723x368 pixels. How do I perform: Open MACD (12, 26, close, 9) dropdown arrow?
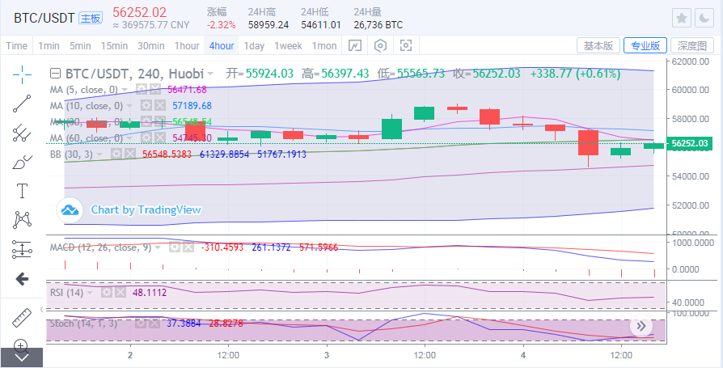pos(158,247)
